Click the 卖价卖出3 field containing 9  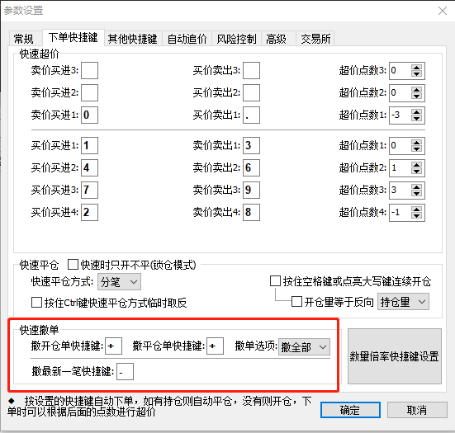click(251, 191)
